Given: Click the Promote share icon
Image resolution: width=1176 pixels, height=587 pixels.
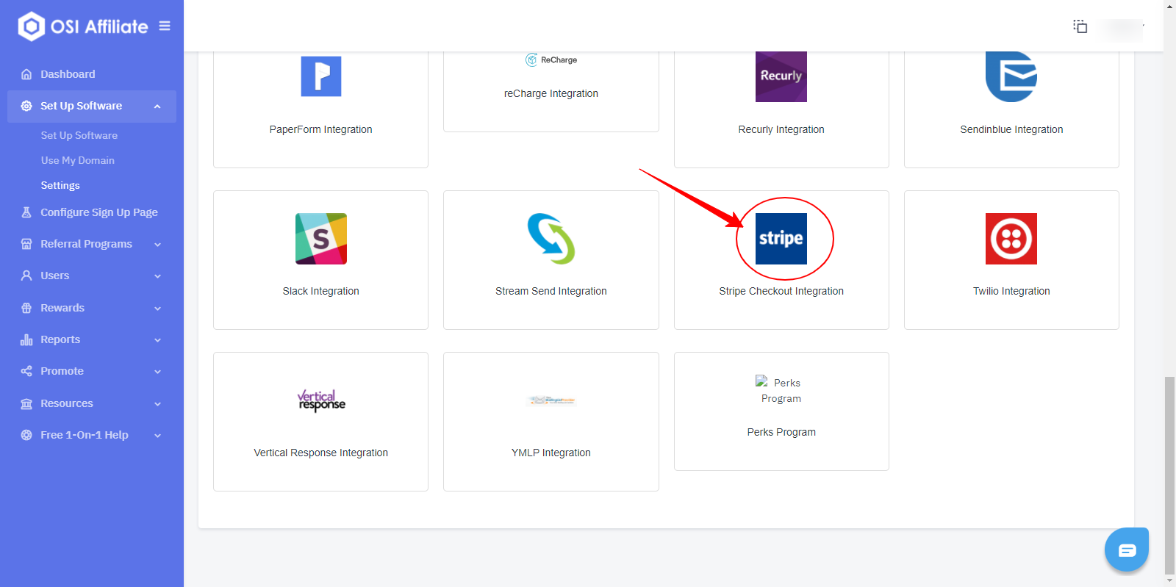Looking at the screenshot, I should coord(26,371).
